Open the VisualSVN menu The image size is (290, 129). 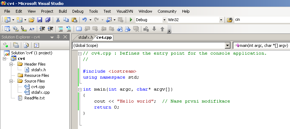[125, 11]
